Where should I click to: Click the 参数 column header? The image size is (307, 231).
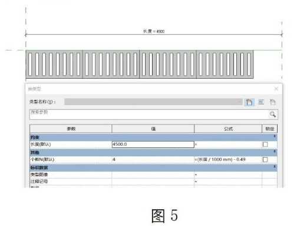point(71,129)
